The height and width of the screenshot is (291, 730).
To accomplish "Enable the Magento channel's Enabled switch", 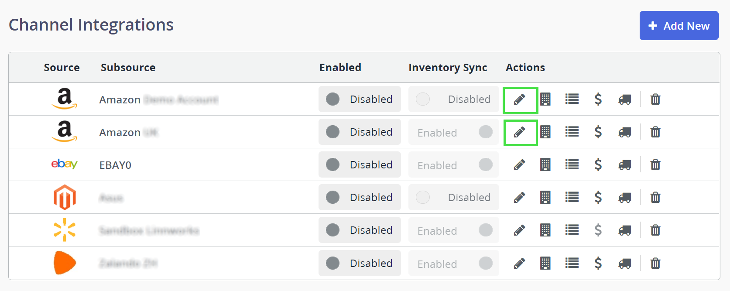I will pos(359,198).
